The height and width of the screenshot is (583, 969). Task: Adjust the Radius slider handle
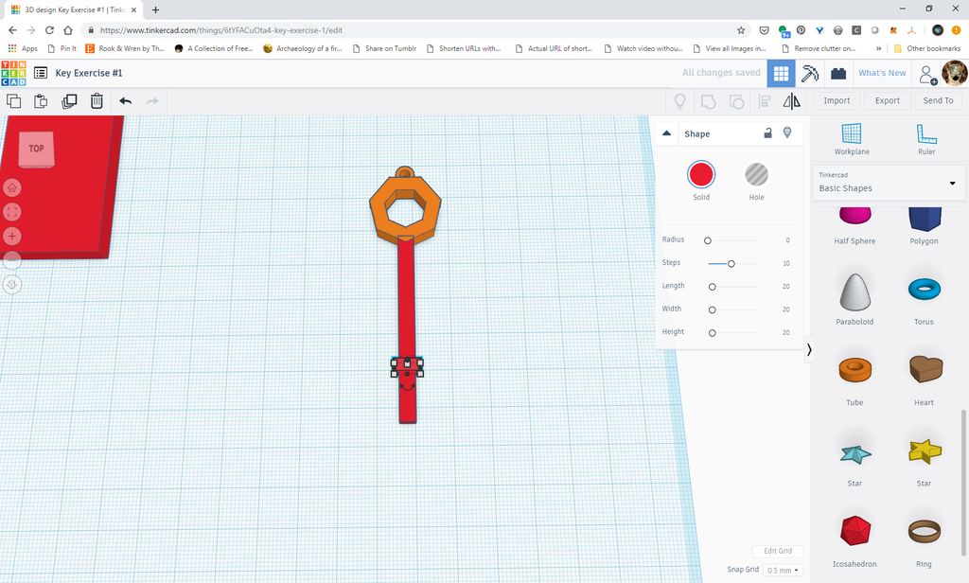coord(708,240)
